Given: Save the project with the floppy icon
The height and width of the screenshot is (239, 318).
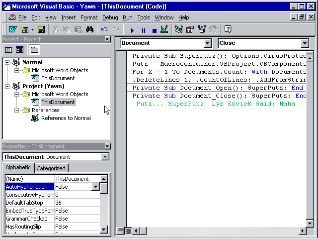Looking at the screenshot, I should pos(41,30).
